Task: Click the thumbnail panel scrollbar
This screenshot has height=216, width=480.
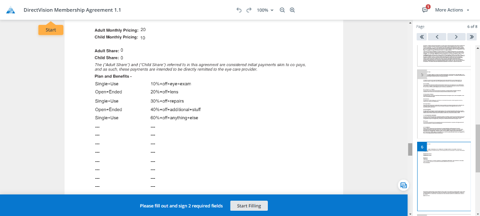Action: pyautogui.click(x=477, y=108)
